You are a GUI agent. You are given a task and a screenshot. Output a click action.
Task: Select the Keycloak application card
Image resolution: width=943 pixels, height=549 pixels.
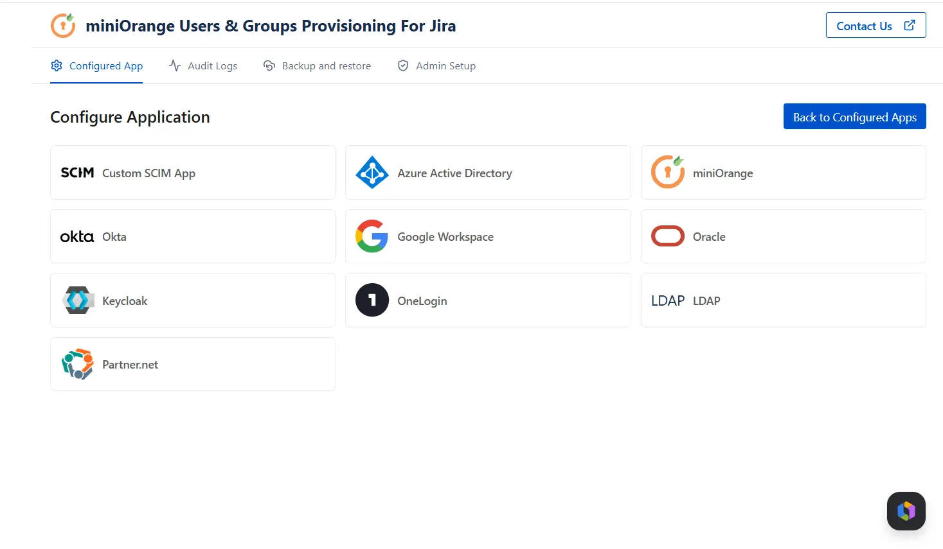[x=193, y=300]
